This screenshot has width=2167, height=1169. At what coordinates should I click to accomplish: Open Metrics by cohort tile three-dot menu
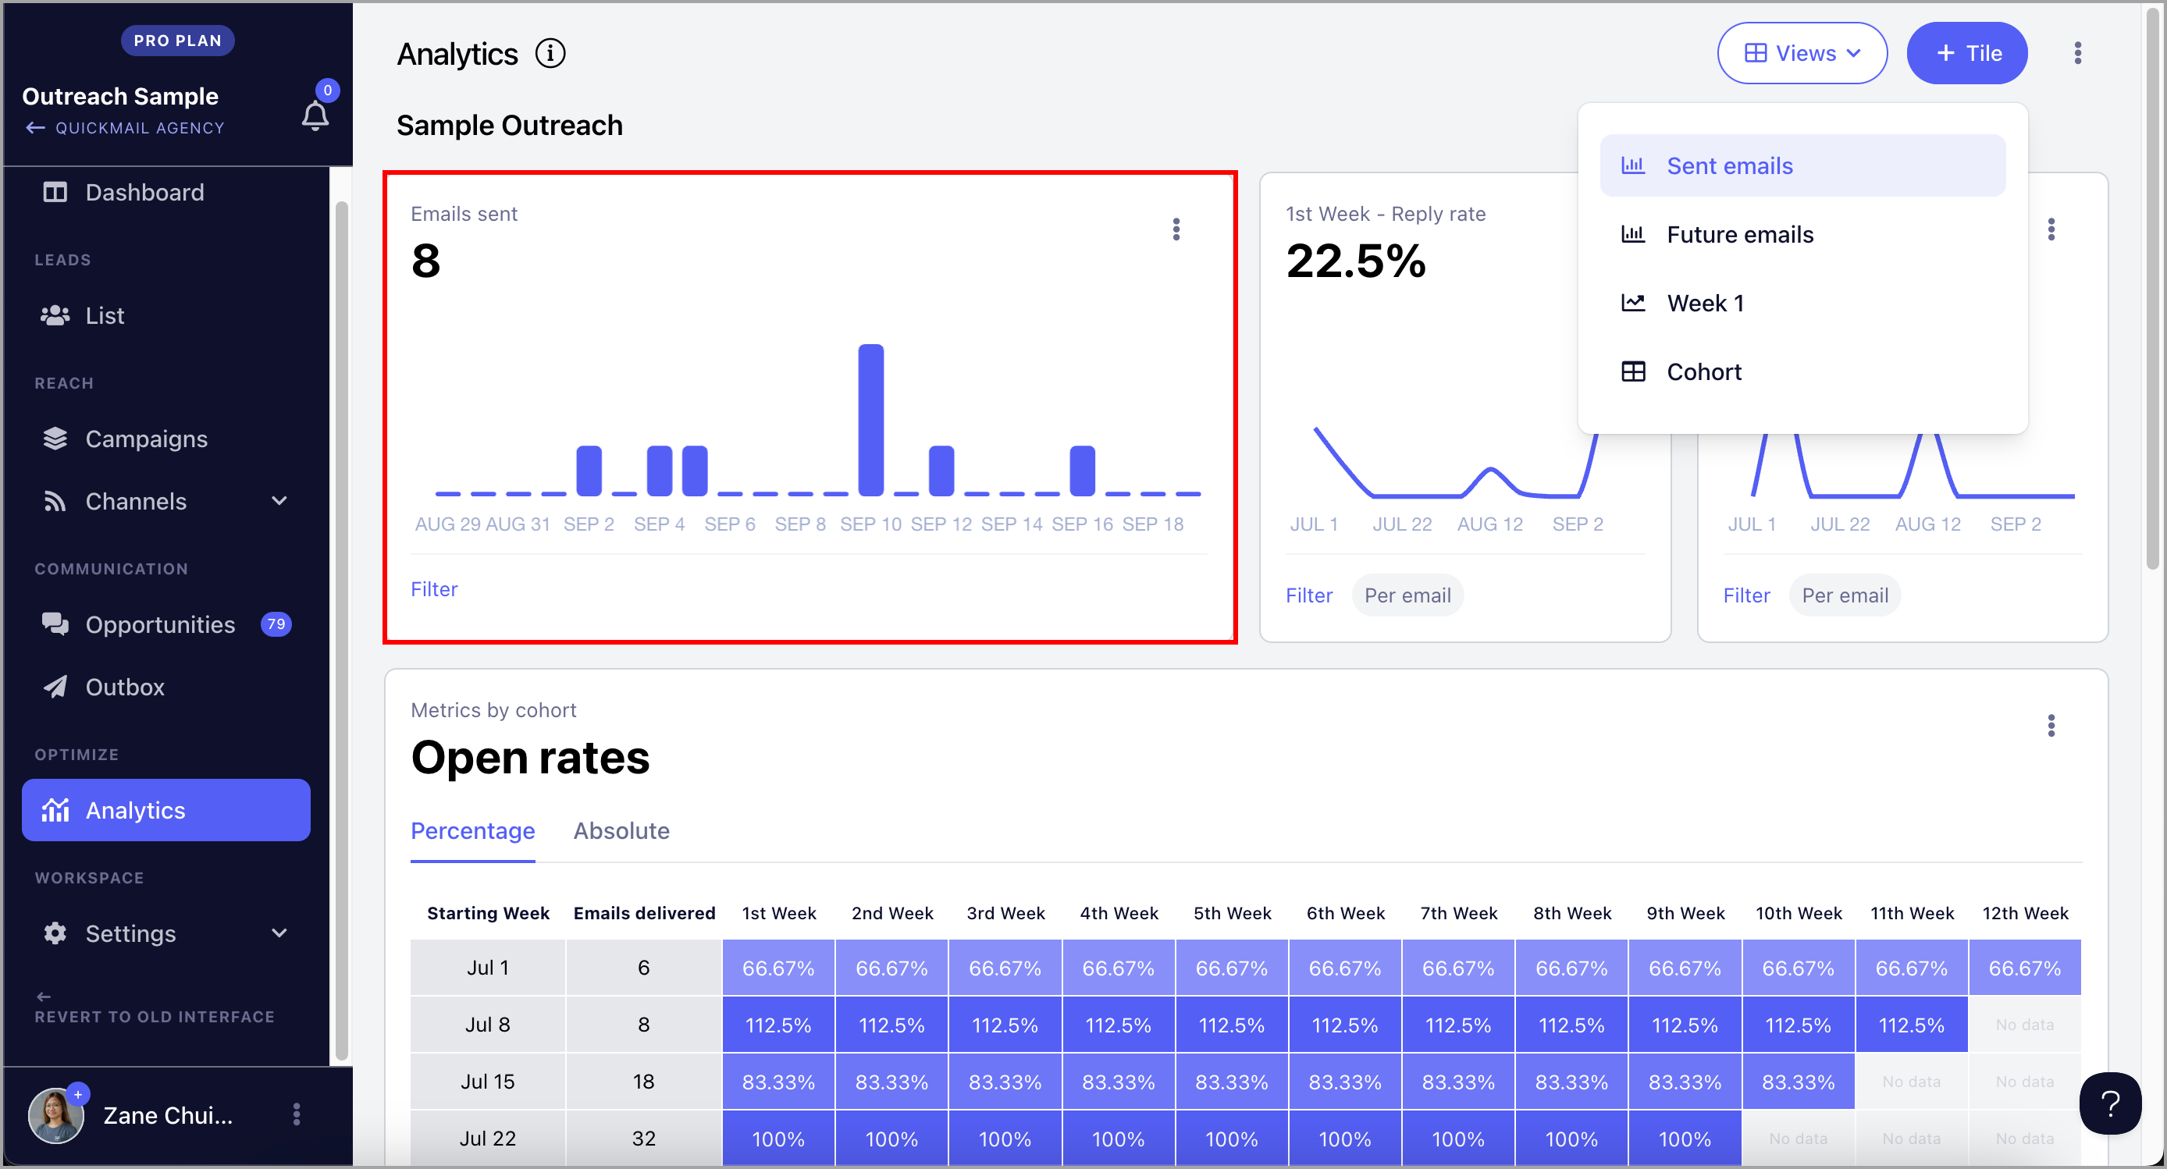click(2051, 725)
